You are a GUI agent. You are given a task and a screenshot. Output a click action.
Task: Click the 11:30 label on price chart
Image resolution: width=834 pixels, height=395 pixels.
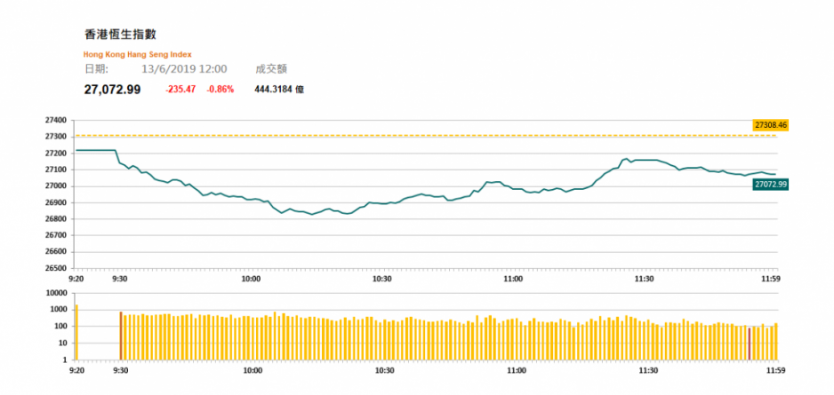pyautogui.click(x=646, y=278)
